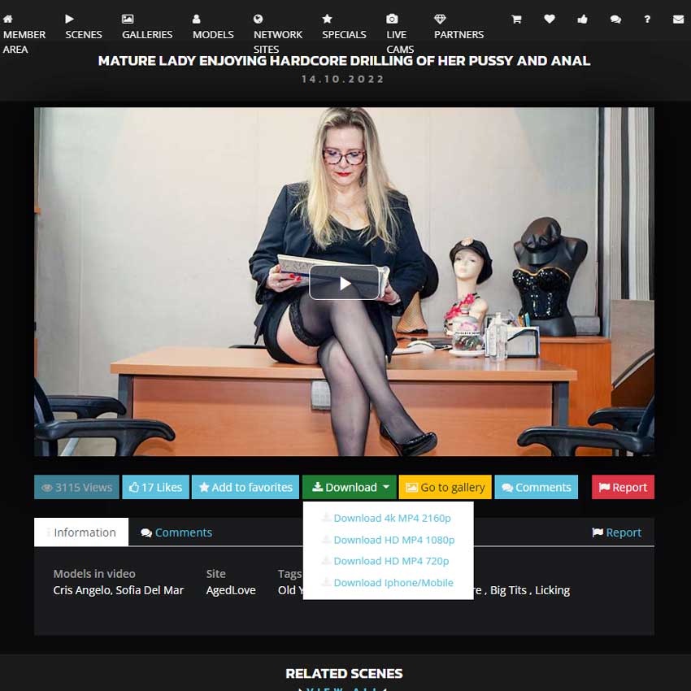The image size is (691, 691).
Task: Choose Download HD MP4 1080p option
Action: coord(389,540)
